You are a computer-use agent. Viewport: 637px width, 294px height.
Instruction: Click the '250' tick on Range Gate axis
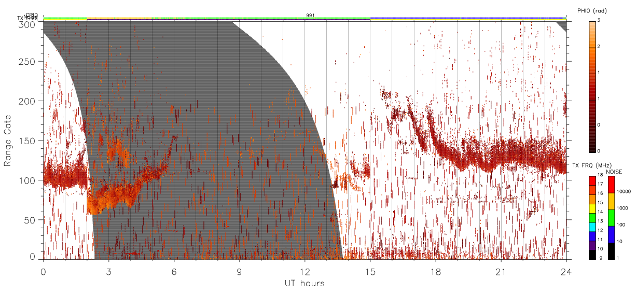pyautogui.click(x=28, y=62)
